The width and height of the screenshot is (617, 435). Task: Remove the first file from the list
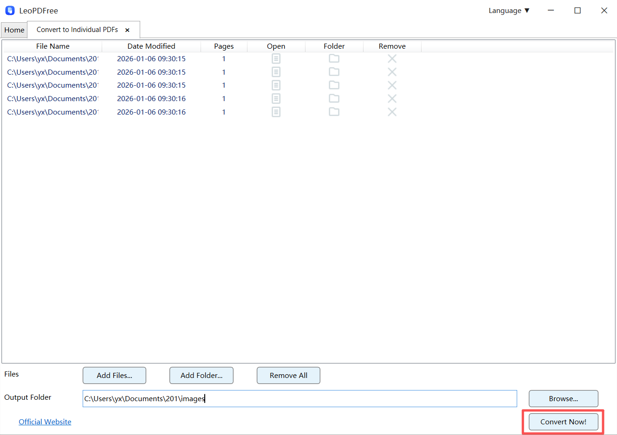[392, 59]
